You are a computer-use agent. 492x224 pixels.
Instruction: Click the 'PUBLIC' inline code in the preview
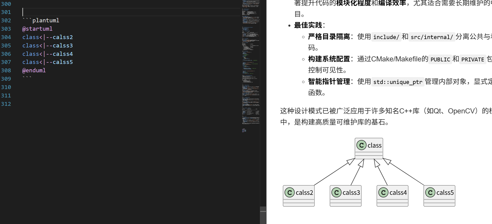coord(440,59)
